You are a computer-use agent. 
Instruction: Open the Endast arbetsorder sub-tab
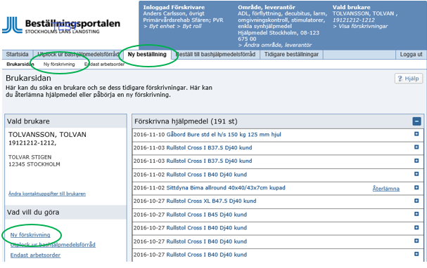[104, 65]
